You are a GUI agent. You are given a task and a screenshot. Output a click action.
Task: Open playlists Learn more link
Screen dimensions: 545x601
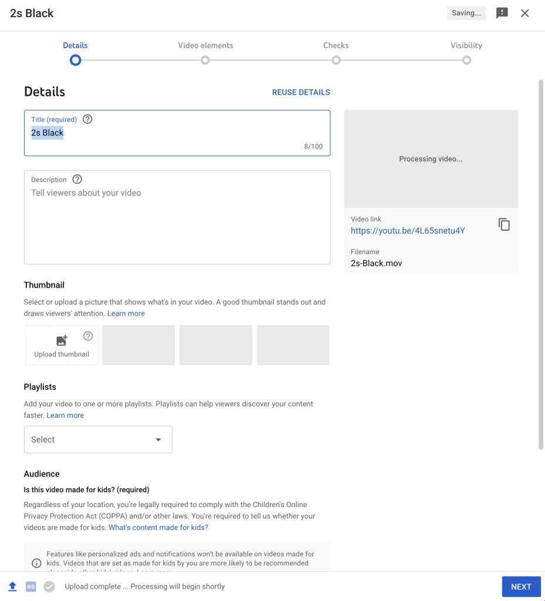click(x=65, y=416)
